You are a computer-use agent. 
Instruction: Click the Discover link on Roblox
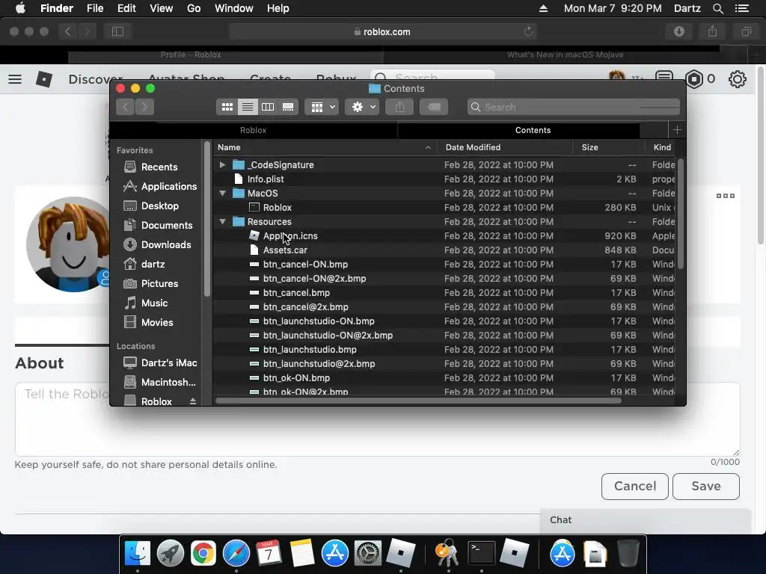click(96, 79)
